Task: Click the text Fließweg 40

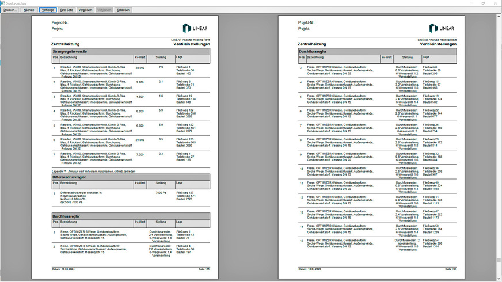Action: [431, 182]
